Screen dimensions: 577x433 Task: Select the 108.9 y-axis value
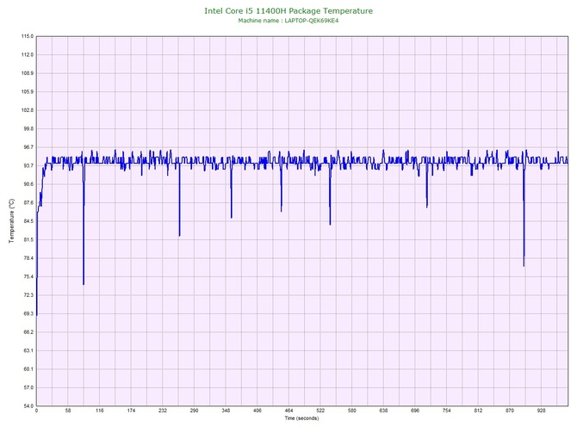(28, 73)
